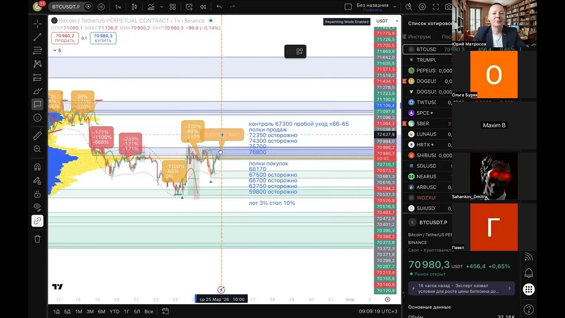Click the lightning event marker on the time axis
565x318 pixels.
point(222,290)
